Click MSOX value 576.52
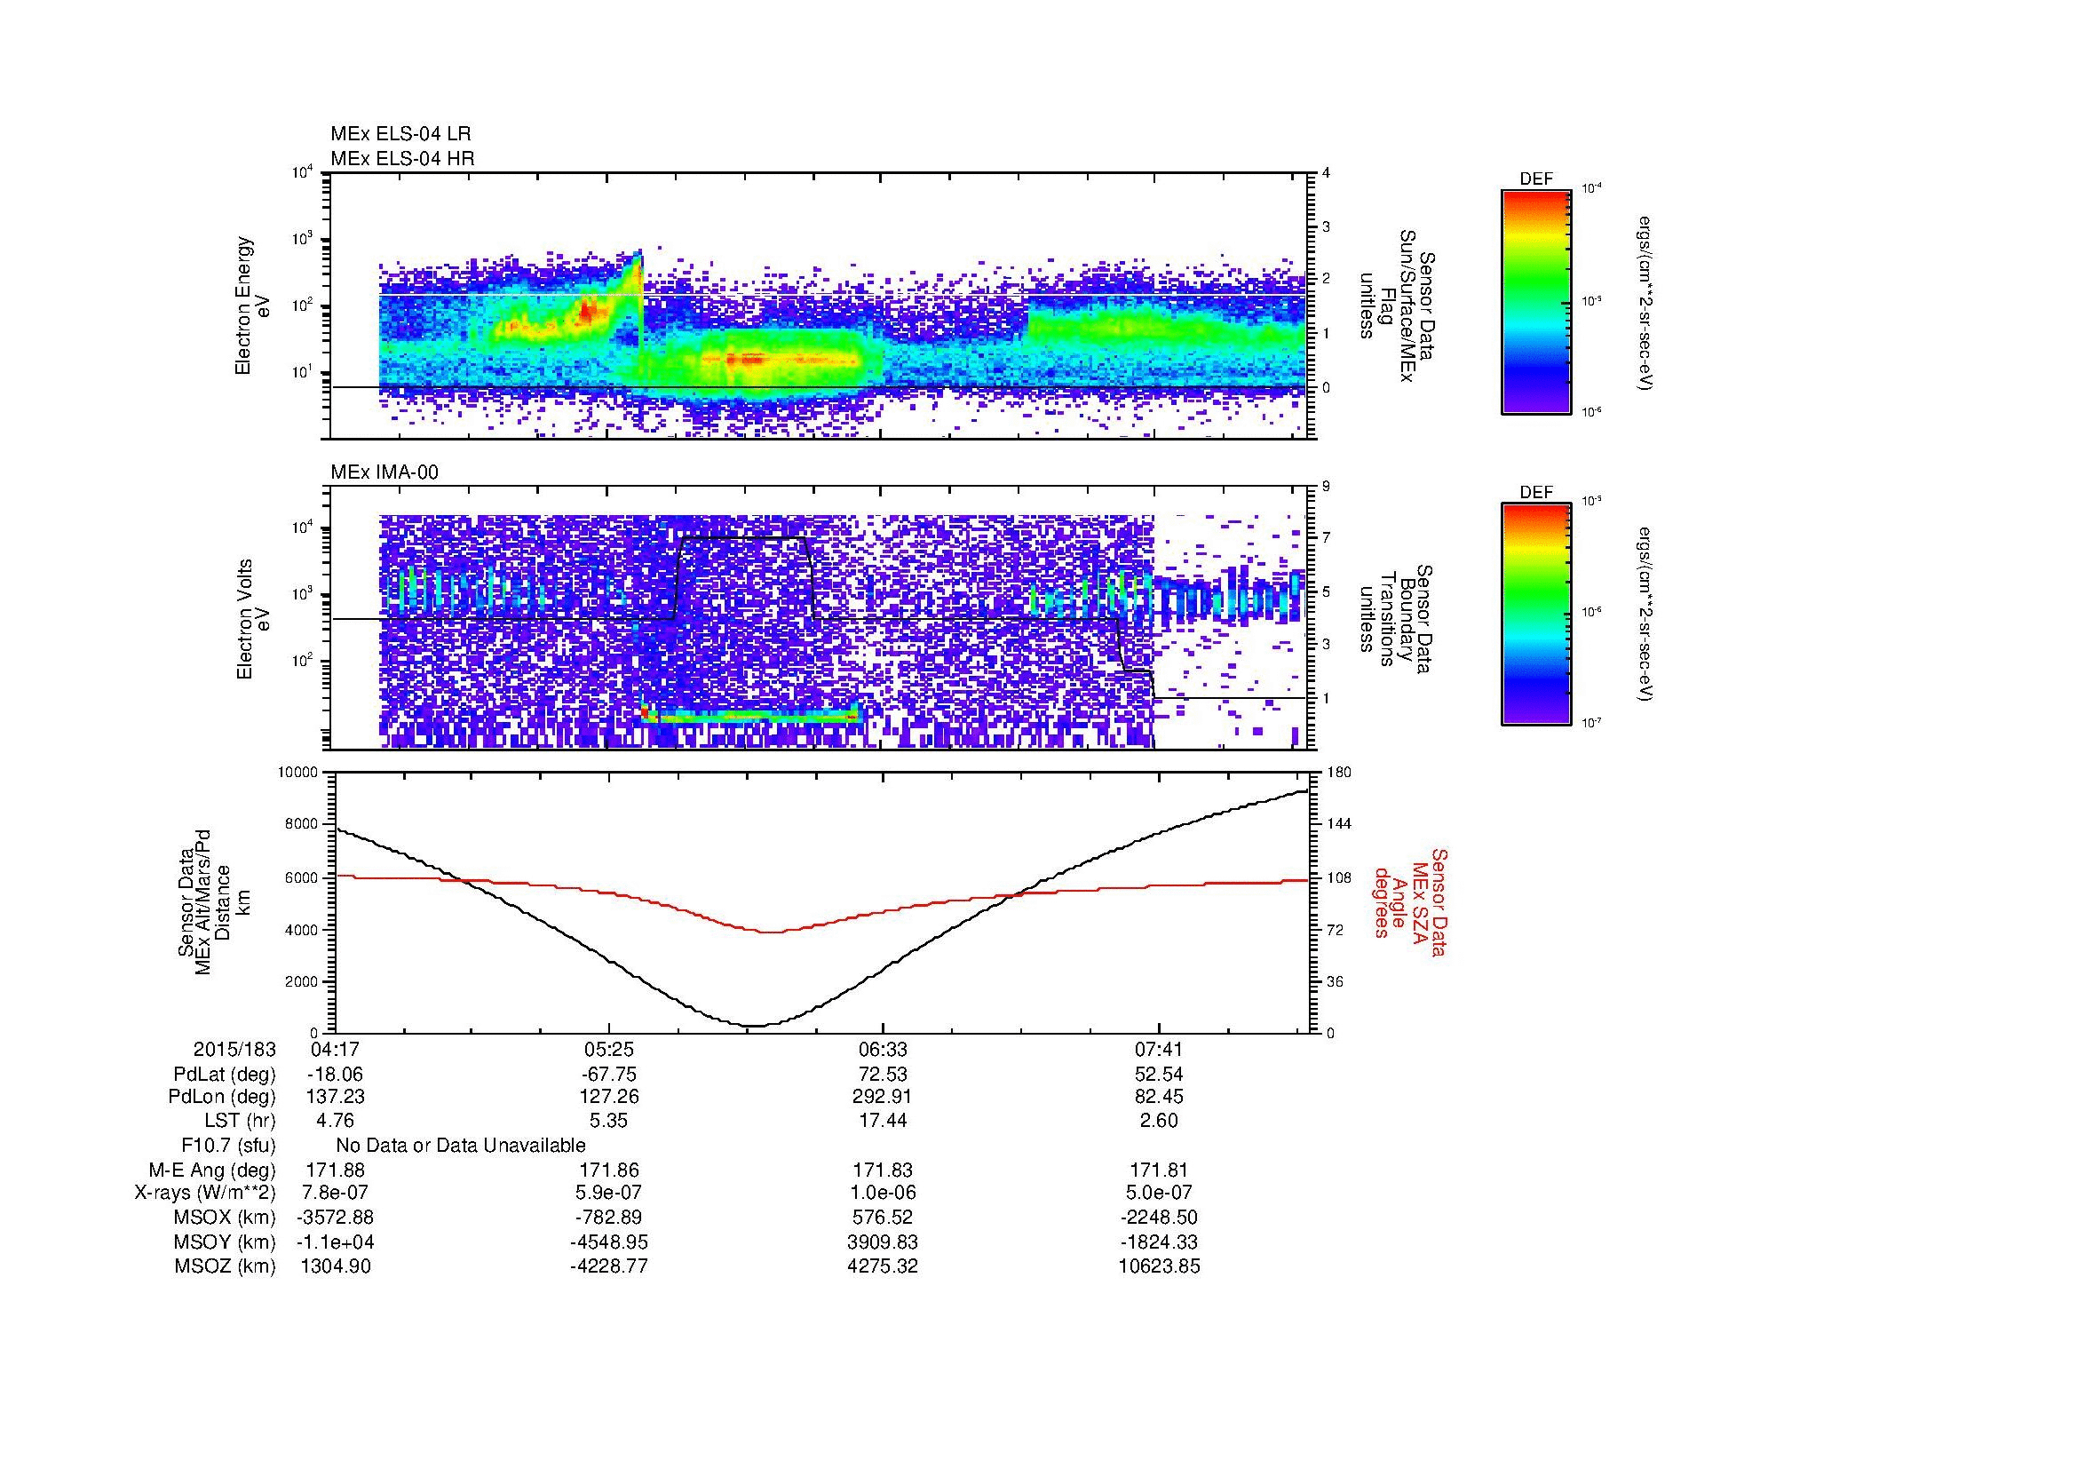This screenshot has width=2077, height=1468. point(883,1218)
